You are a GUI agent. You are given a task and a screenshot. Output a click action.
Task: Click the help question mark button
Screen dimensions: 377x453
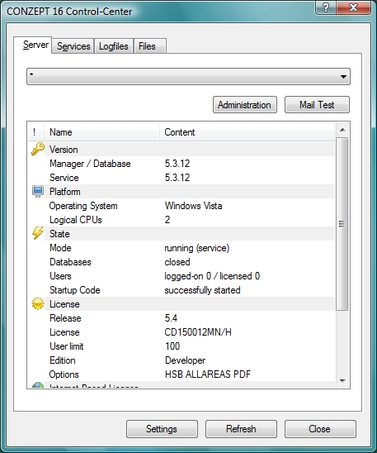pyautogui.click(x=326, y=7)
